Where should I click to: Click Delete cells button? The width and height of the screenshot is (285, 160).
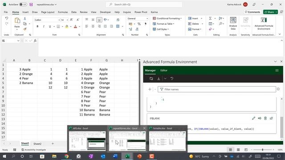tap(195, 24)
